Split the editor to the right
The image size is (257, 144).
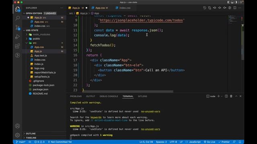[x=235, y=8]
